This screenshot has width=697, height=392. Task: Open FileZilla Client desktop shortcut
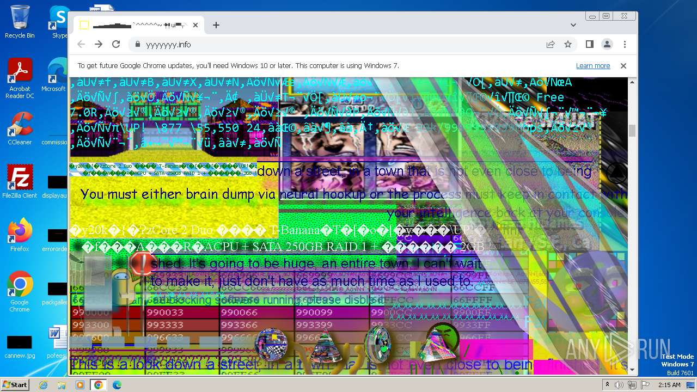click(x=20, y=182)
